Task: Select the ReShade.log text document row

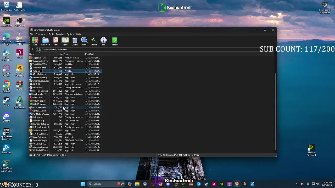Action: tap(65, 121)
